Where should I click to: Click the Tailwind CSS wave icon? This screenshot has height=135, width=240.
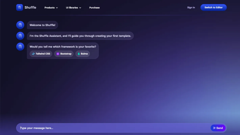point(33,54)
